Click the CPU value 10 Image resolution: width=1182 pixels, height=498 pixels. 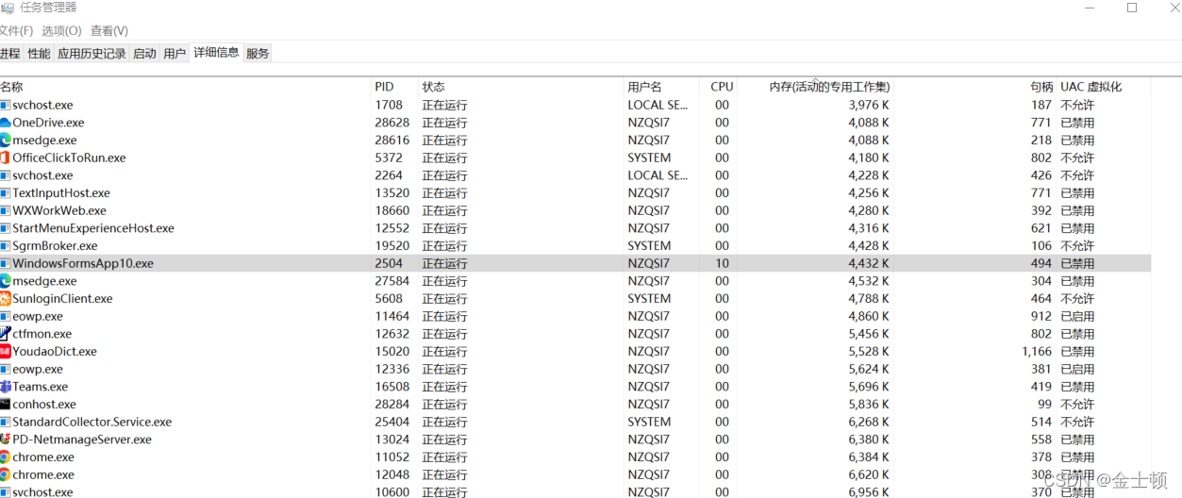722,264
